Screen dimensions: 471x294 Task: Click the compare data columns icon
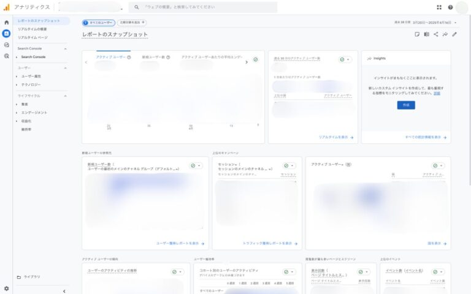pyautogui.click(x=426, y=34)
